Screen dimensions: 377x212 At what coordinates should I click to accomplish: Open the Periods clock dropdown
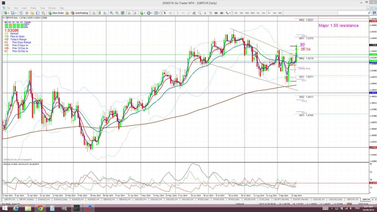click(x=149, y=13)
